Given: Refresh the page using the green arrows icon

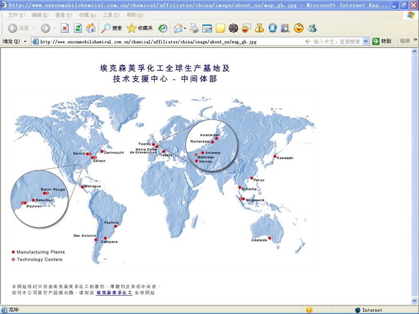Looking at the screenshot, I should [78, 28].
